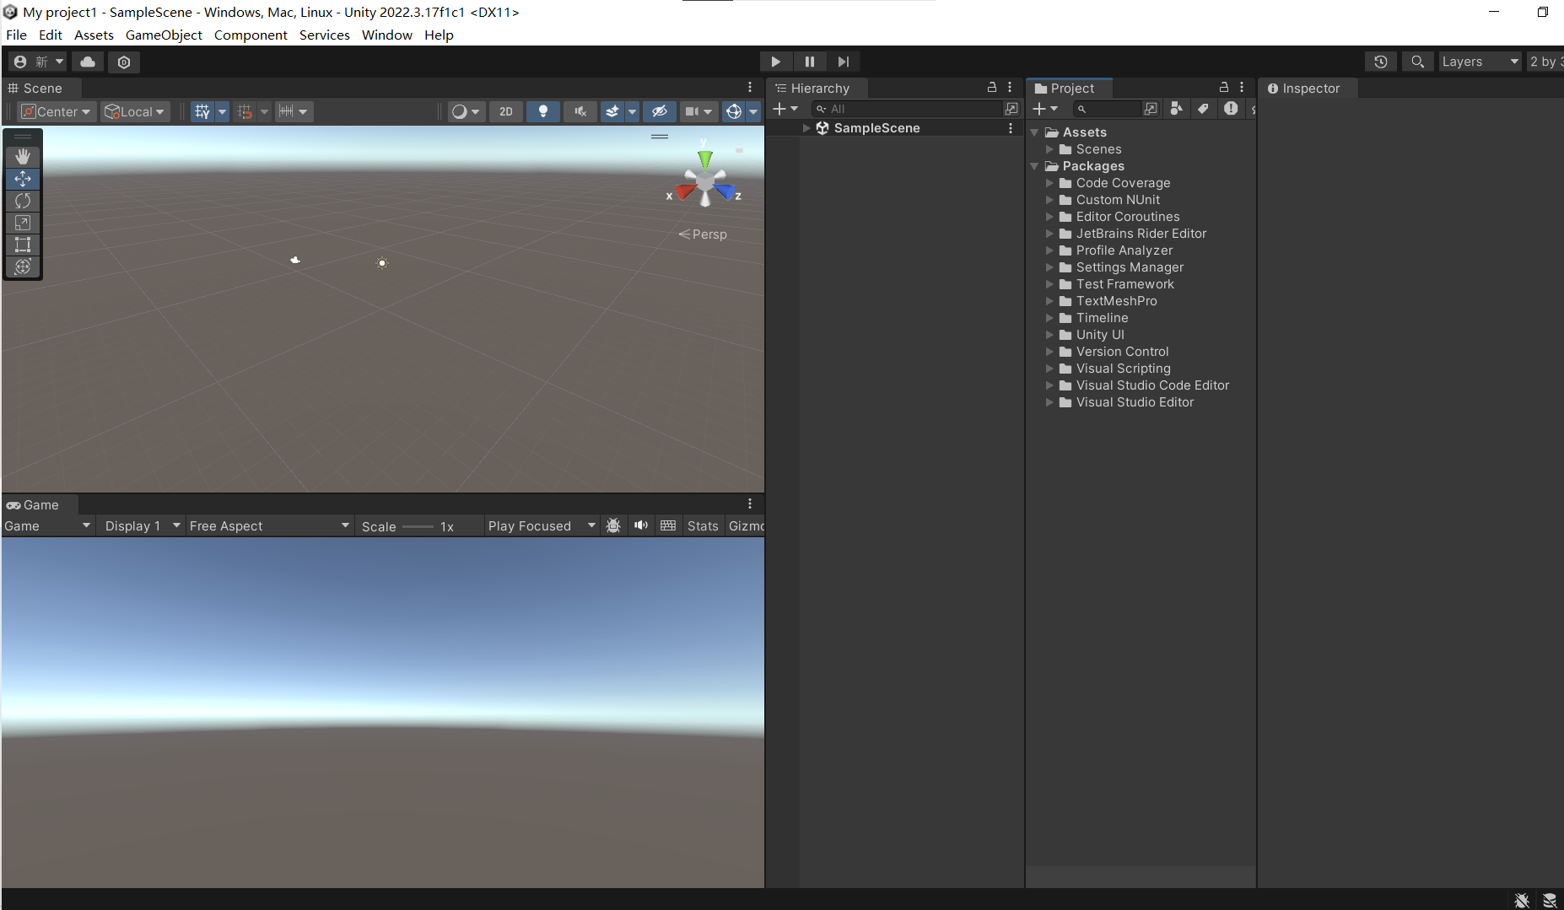Select the Scale tool
The height and width of the screenshot is (910, 1564).
pos(23,223)
